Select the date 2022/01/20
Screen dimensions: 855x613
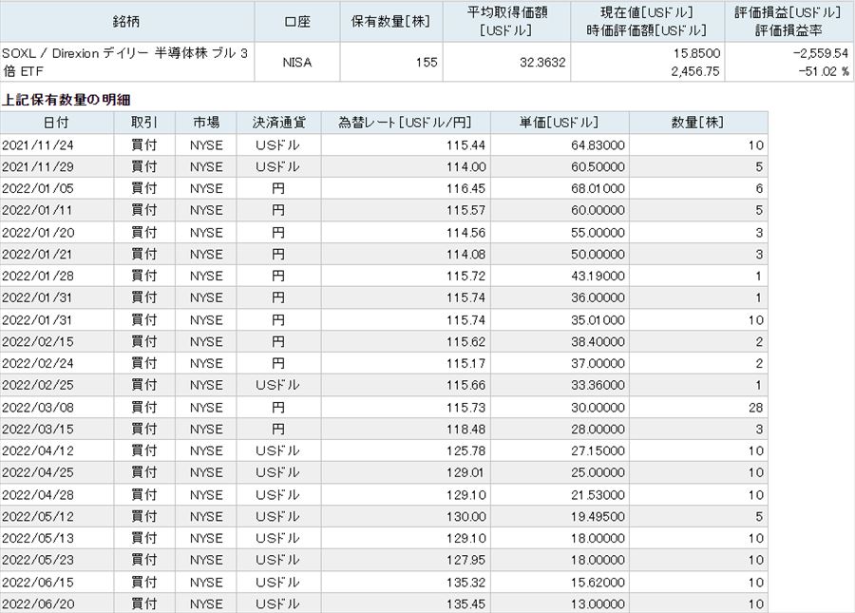point(38,233)
